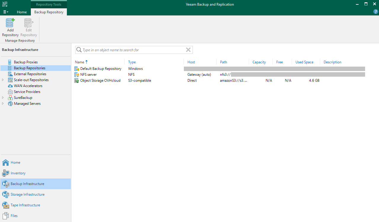
Task: Select the Object Storage OVHcloud repository
Action: coord(100,80)
